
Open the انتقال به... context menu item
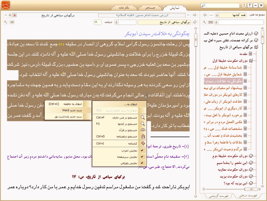119,104
